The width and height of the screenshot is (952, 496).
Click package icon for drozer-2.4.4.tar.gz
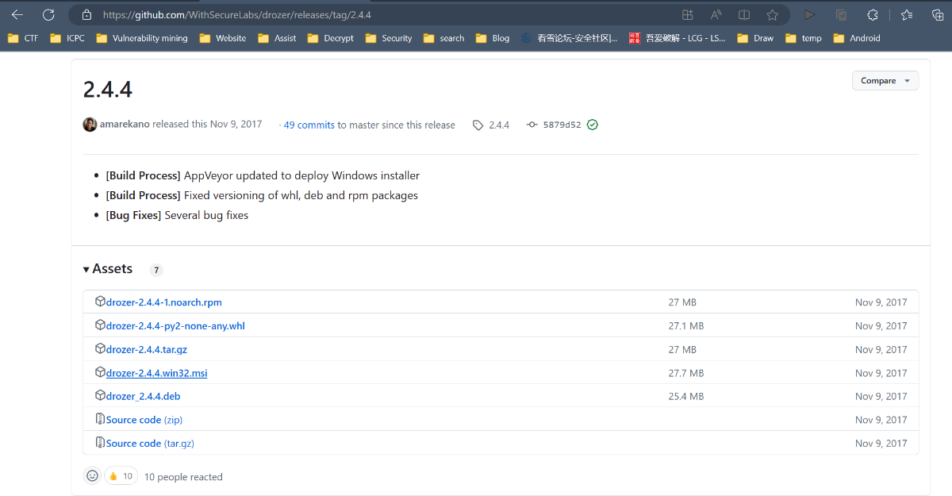pyautogui.click(x=100, y=348)
